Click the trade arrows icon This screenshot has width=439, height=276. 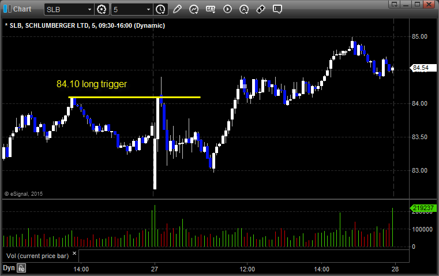[261, 9]
